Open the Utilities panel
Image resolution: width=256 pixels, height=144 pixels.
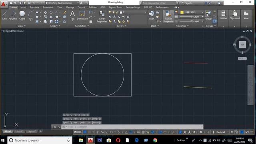pyautogui.click(x=223, y=16)
